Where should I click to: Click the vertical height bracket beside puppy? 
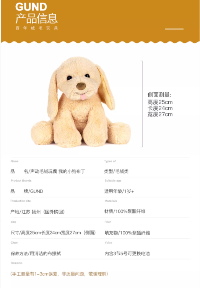tap(142, 104)
